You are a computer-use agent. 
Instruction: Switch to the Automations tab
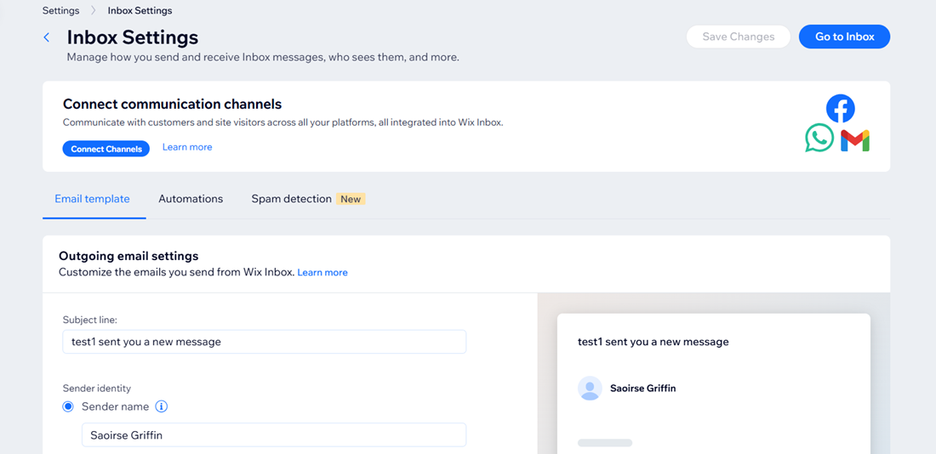point(191,199)
